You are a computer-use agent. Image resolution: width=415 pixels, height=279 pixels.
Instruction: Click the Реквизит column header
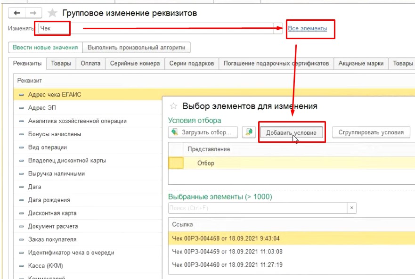pyautogui.click(x=214, y=81)
